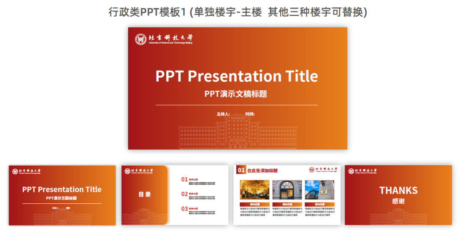Select the "在此处添加标题" heading text
This screenshot has height=241, width=463.
262,170
